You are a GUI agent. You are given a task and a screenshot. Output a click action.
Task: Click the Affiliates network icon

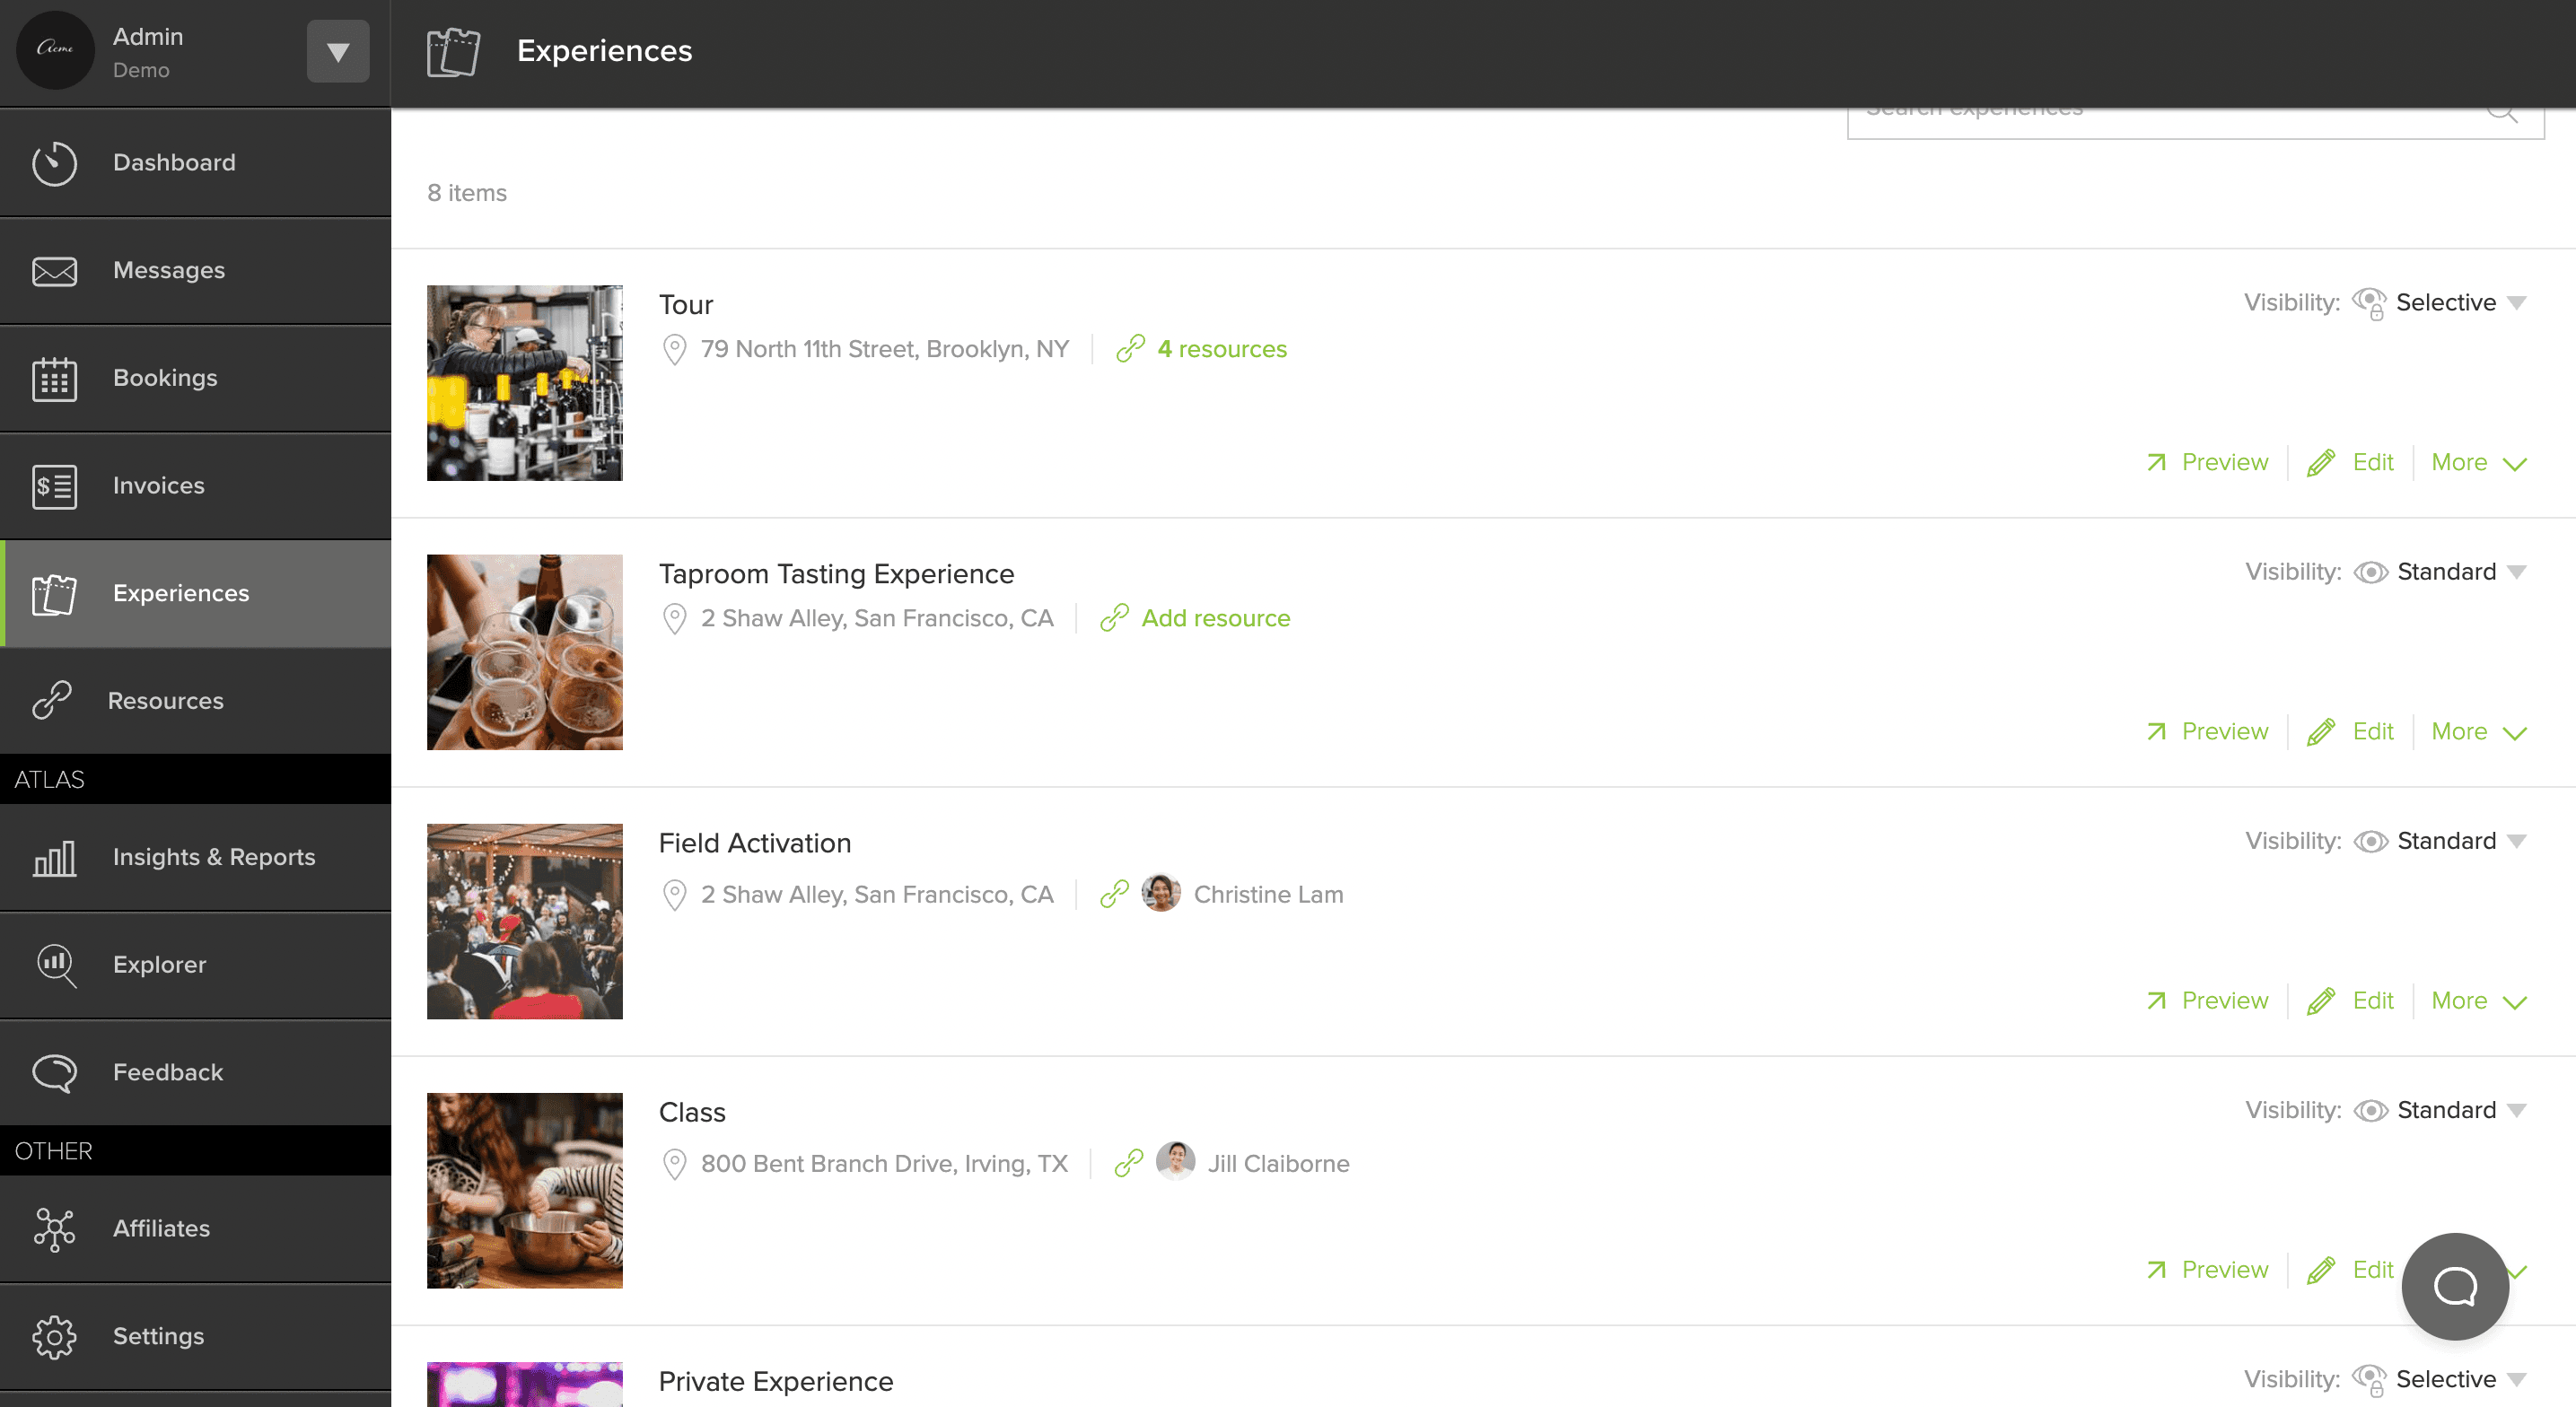(x=54, y=1229)
